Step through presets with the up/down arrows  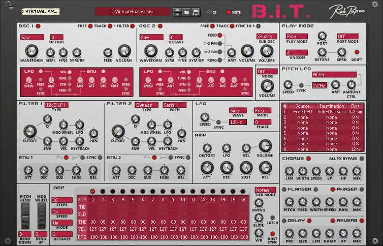177,12
